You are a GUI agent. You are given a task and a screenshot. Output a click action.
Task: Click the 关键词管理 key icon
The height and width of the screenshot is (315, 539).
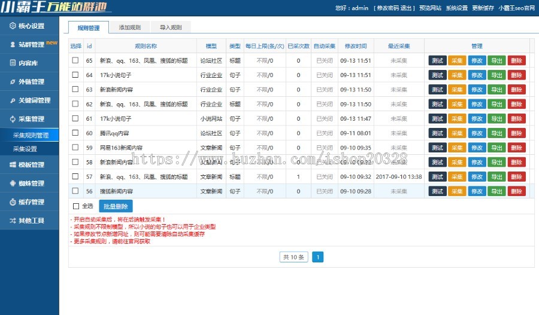[x=13, y=100]
